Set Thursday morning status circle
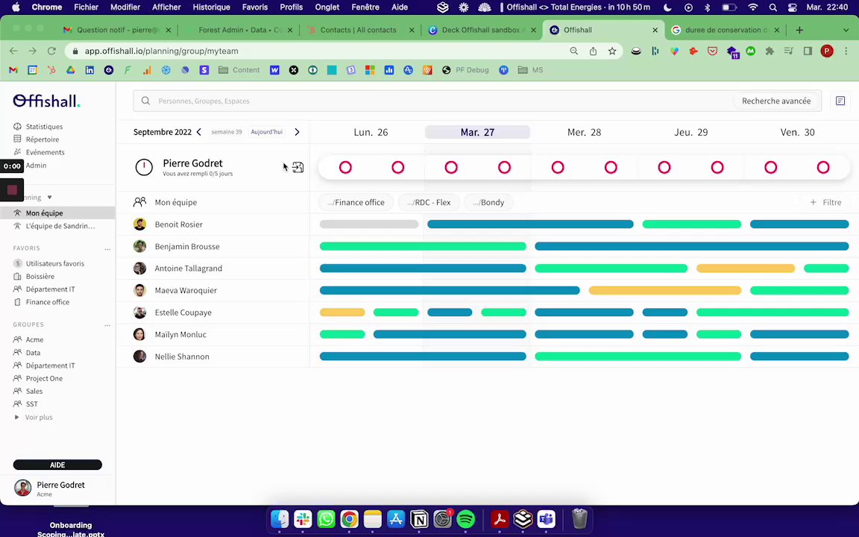 (664, 168)
